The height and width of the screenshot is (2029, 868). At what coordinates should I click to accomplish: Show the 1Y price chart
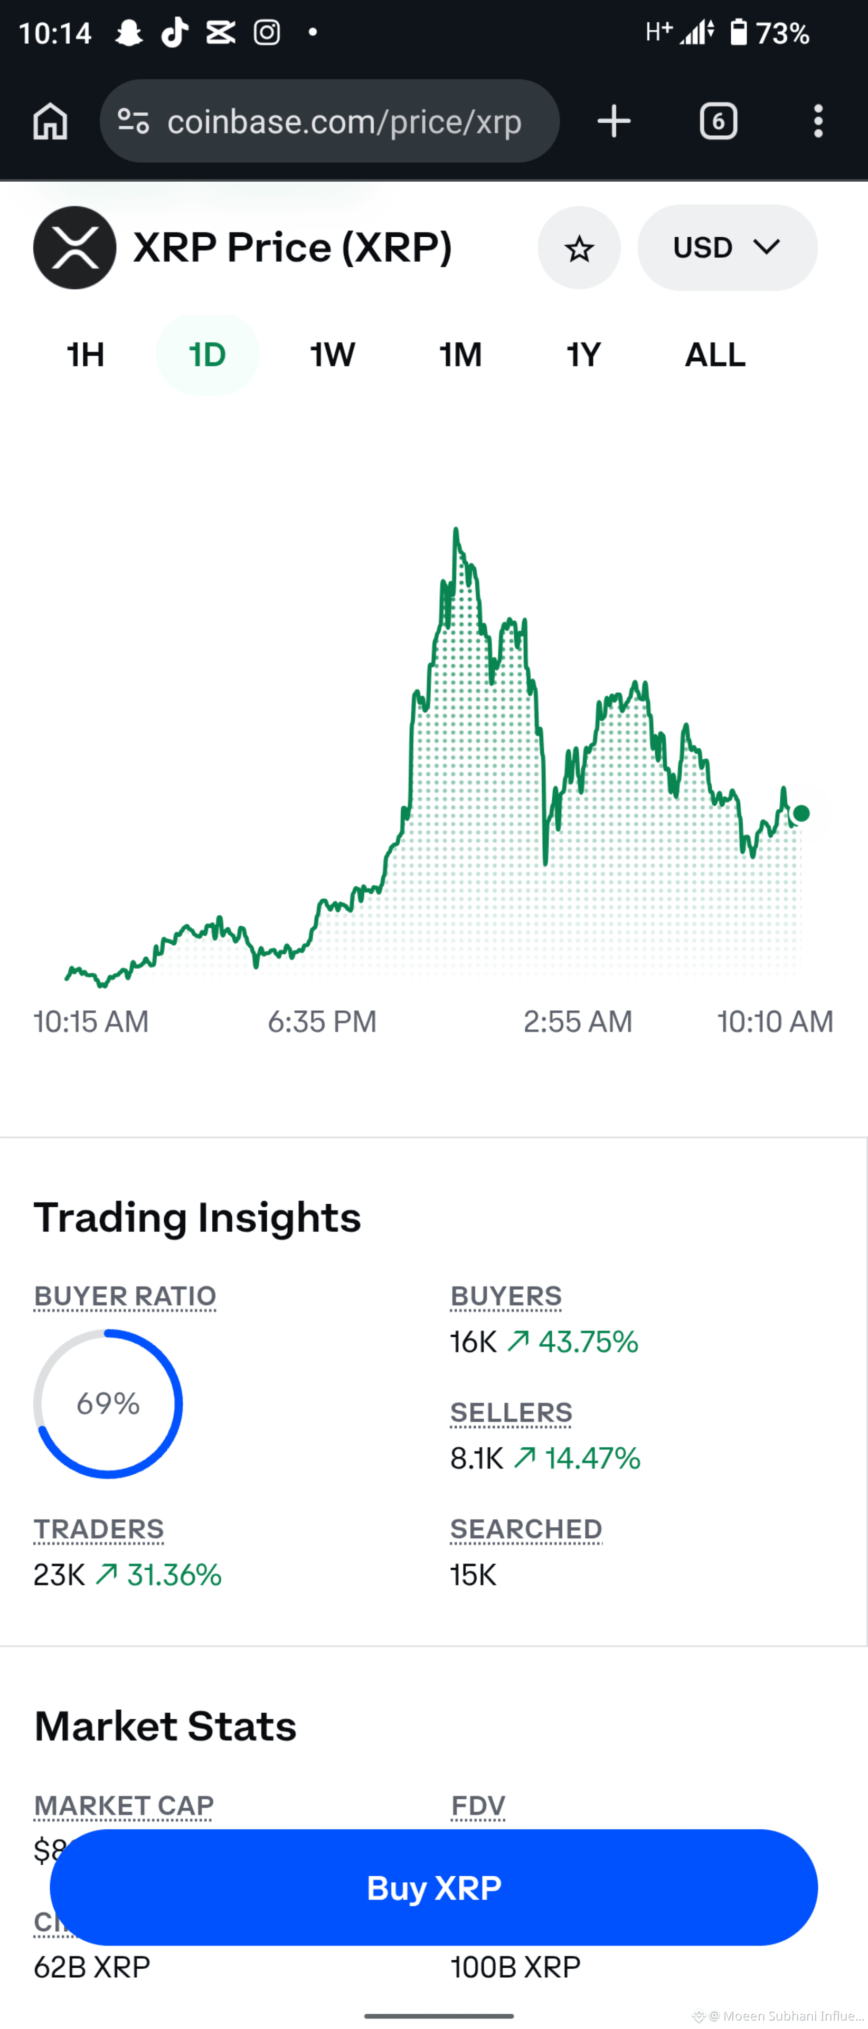pyautogui.click(x=583, y=355)
